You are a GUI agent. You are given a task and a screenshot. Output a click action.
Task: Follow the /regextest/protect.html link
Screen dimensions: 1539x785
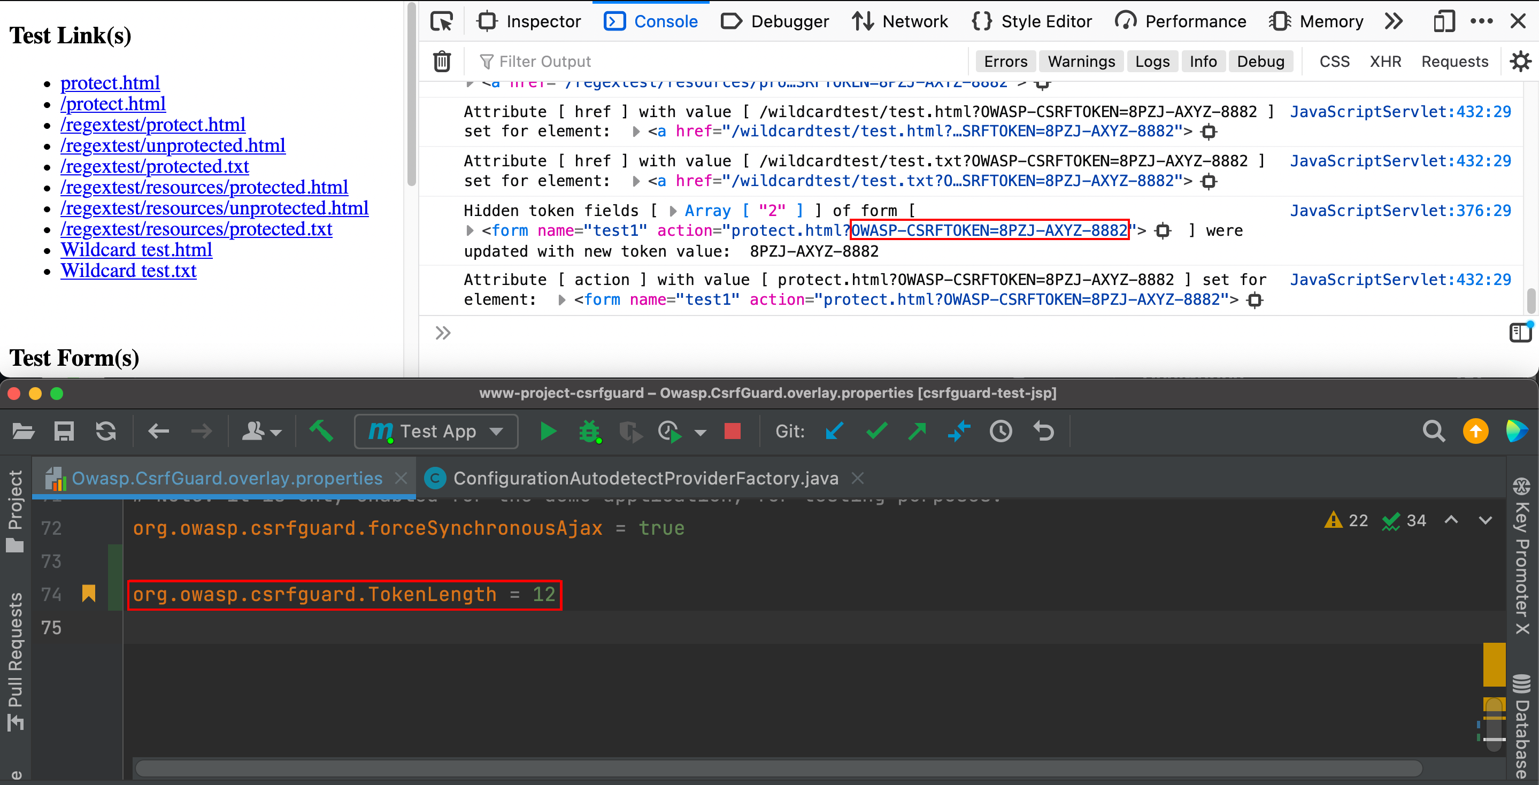pos(153,124)
